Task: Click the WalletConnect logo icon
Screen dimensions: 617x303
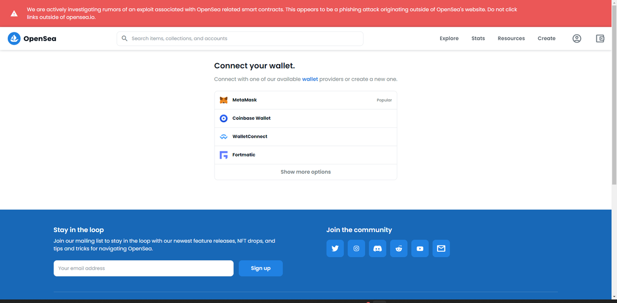Action: [x=224, y=137]
